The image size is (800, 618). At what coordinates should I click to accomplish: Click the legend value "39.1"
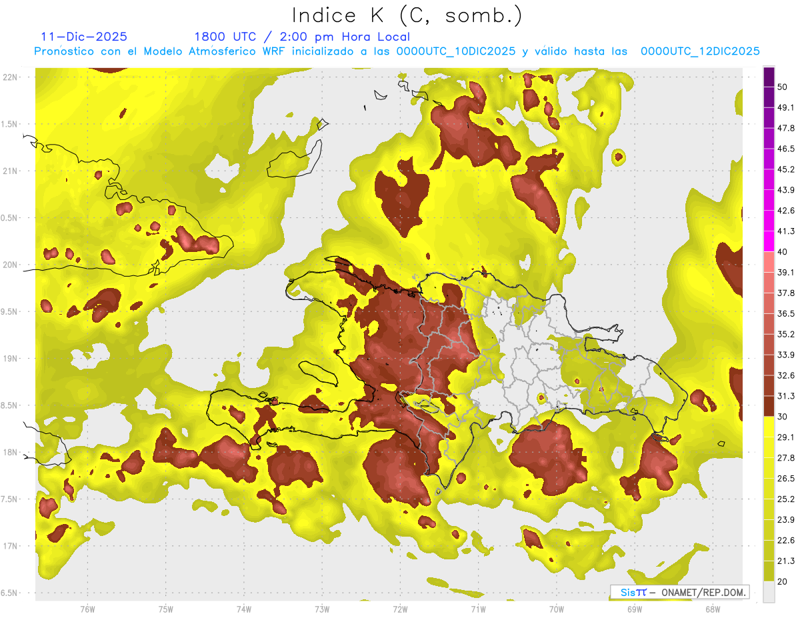click(x=786, y=272)
